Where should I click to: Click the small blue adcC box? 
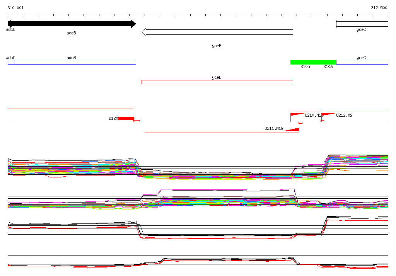point(11,62)
